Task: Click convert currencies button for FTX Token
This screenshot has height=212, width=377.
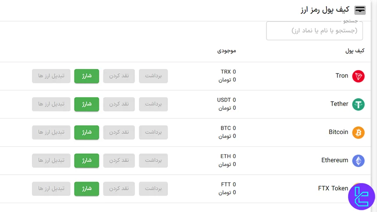Action: tap(51, 188)
